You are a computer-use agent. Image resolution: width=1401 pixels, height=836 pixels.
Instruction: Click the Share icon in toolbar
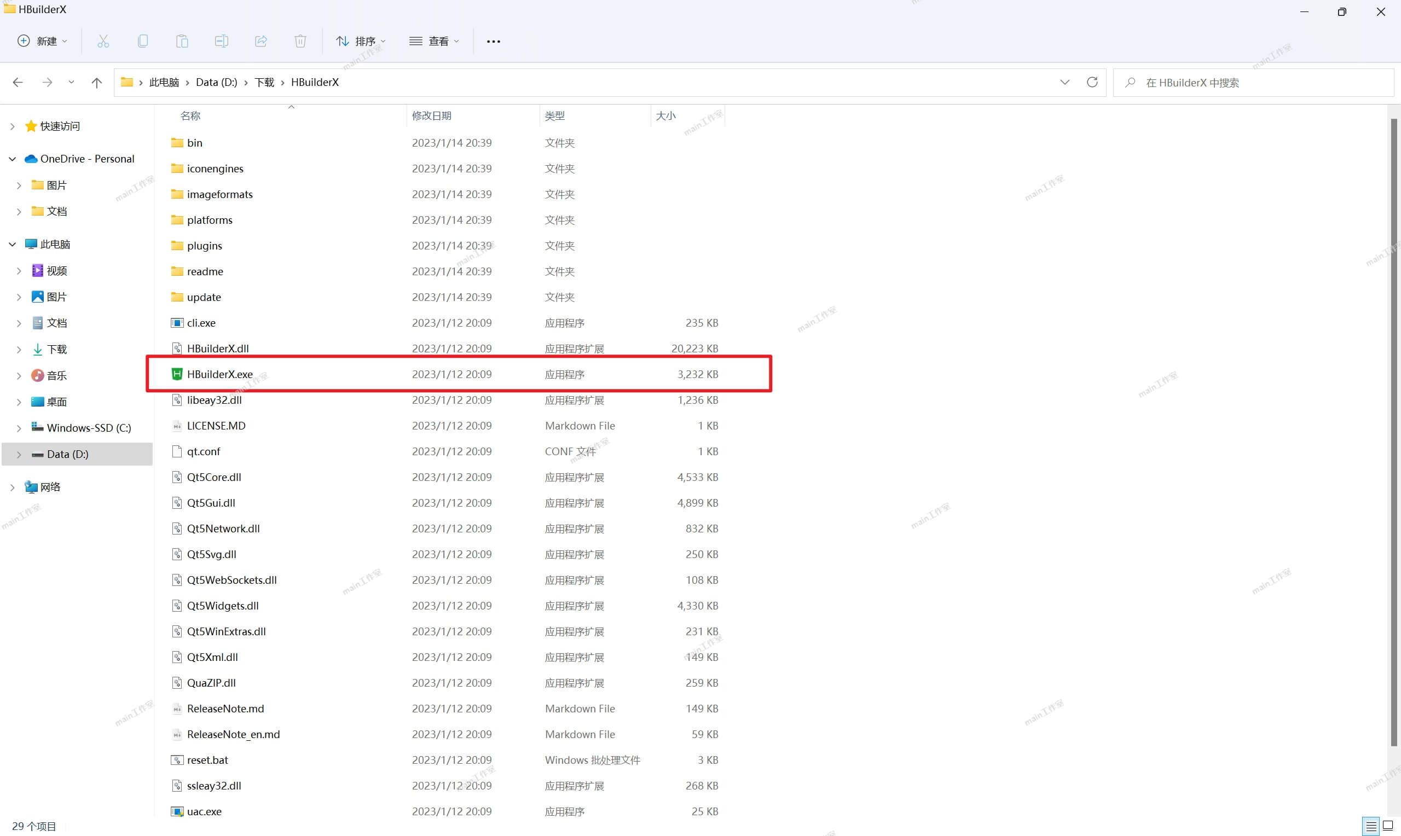pos(261,41)
